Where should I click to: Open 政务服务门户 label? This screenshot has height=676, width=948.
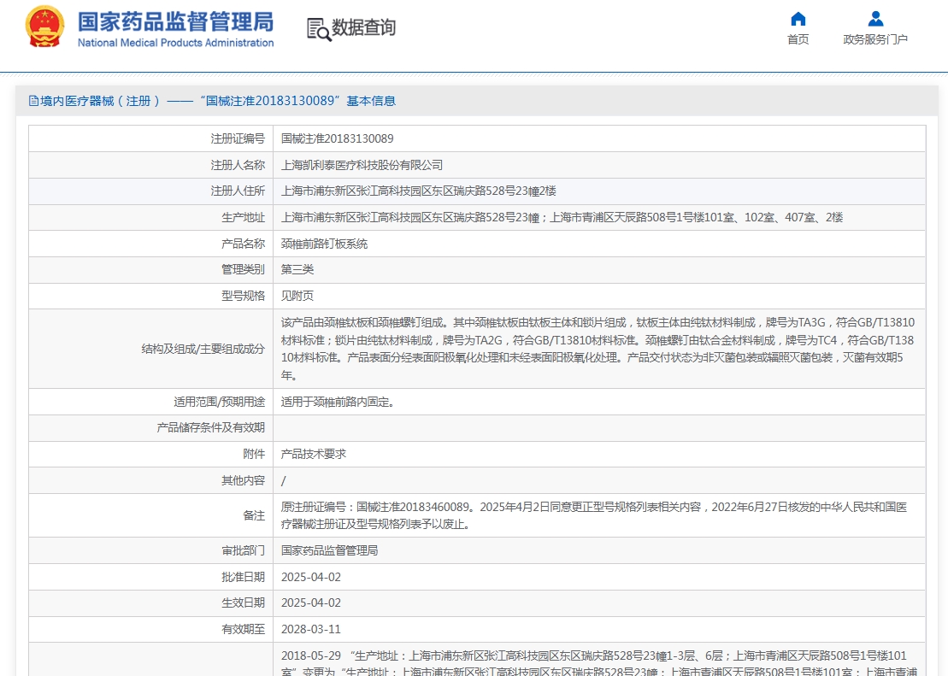pyautogui.click(x=875, y=39)
